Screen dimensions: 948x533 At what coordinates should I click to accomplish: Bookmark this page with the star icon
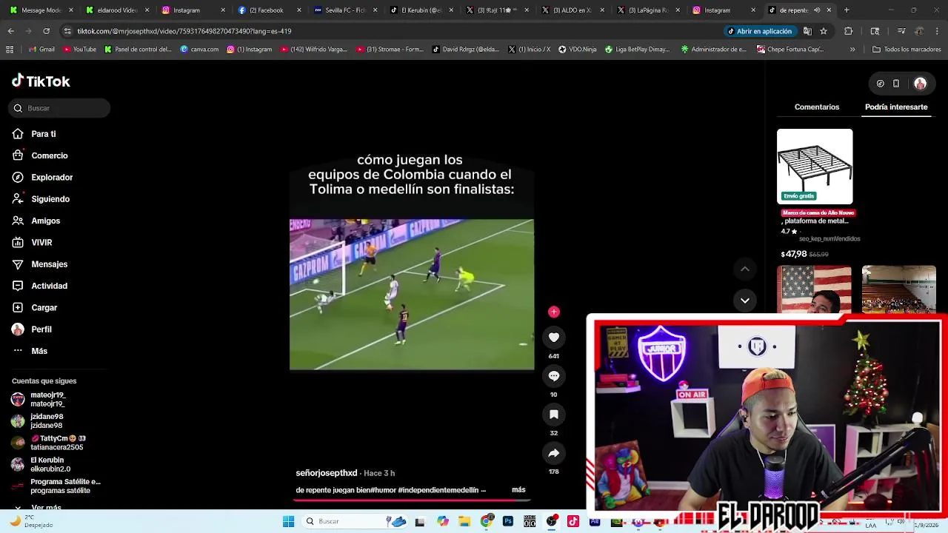click(x=824, y=31)
